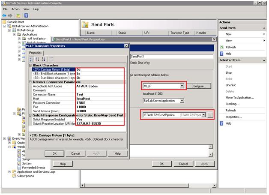Click the Host value localhost
This screenshot has width=269, height=195.
click(83, 99)
